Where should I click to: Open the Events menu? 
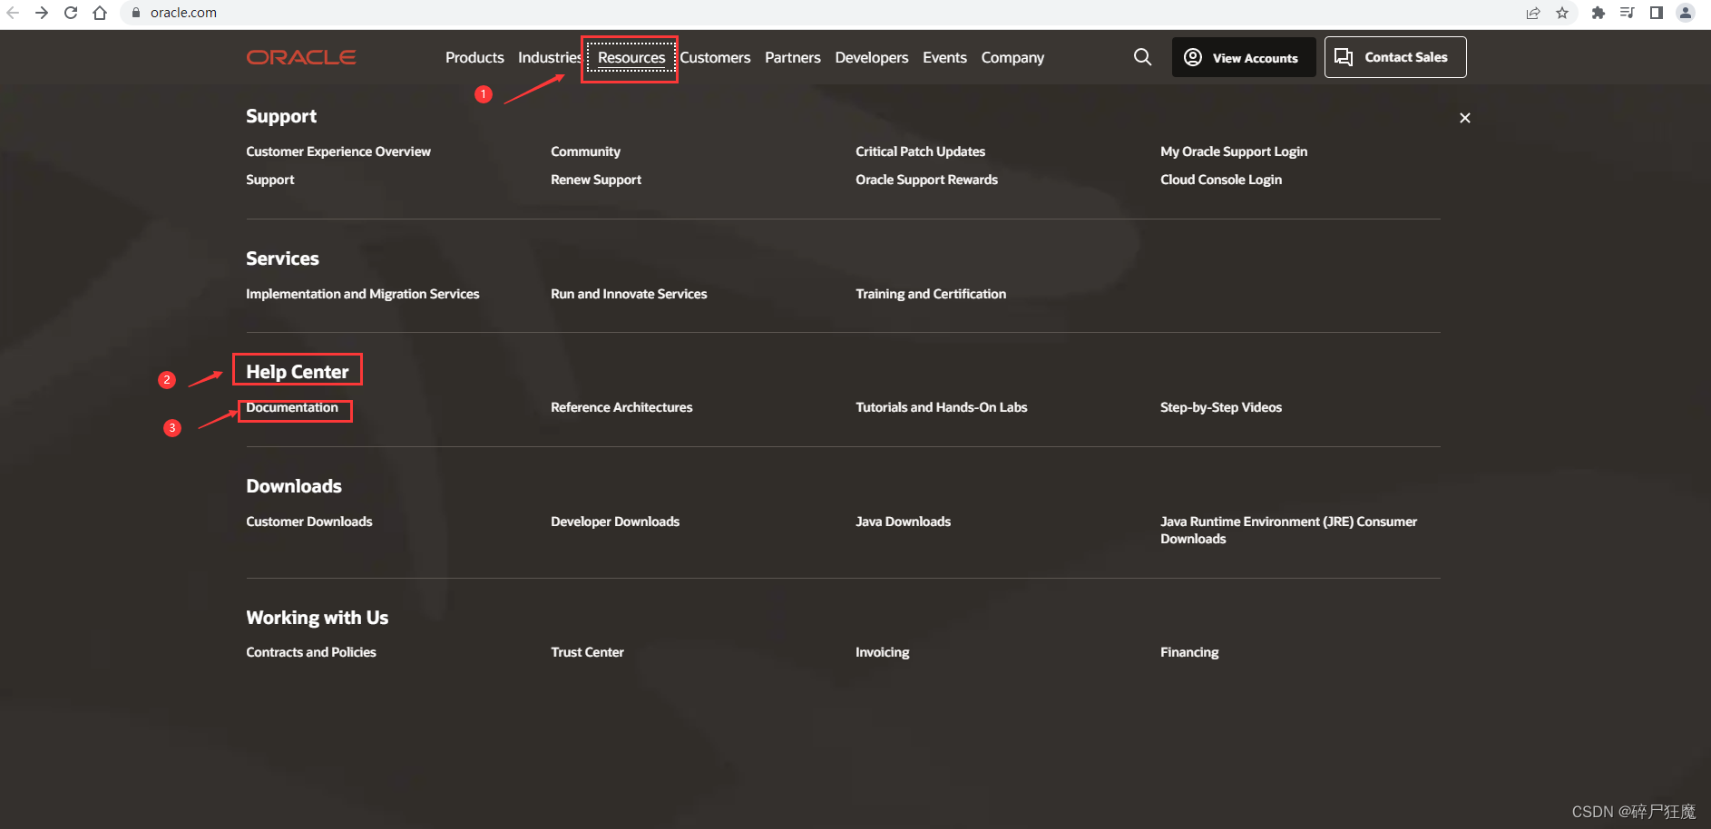tap(944, 57)
